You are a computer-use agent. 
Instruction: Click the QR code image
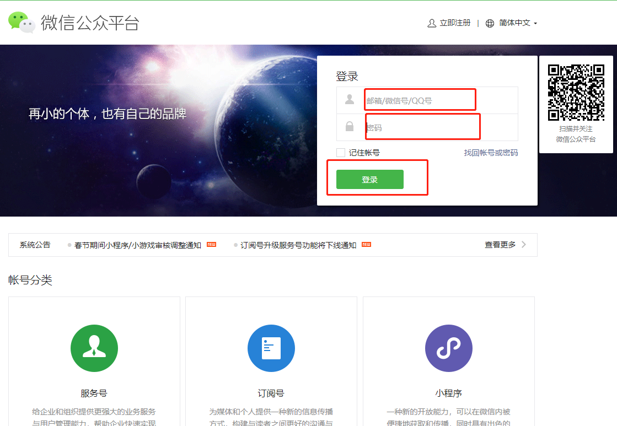[576, 93]
